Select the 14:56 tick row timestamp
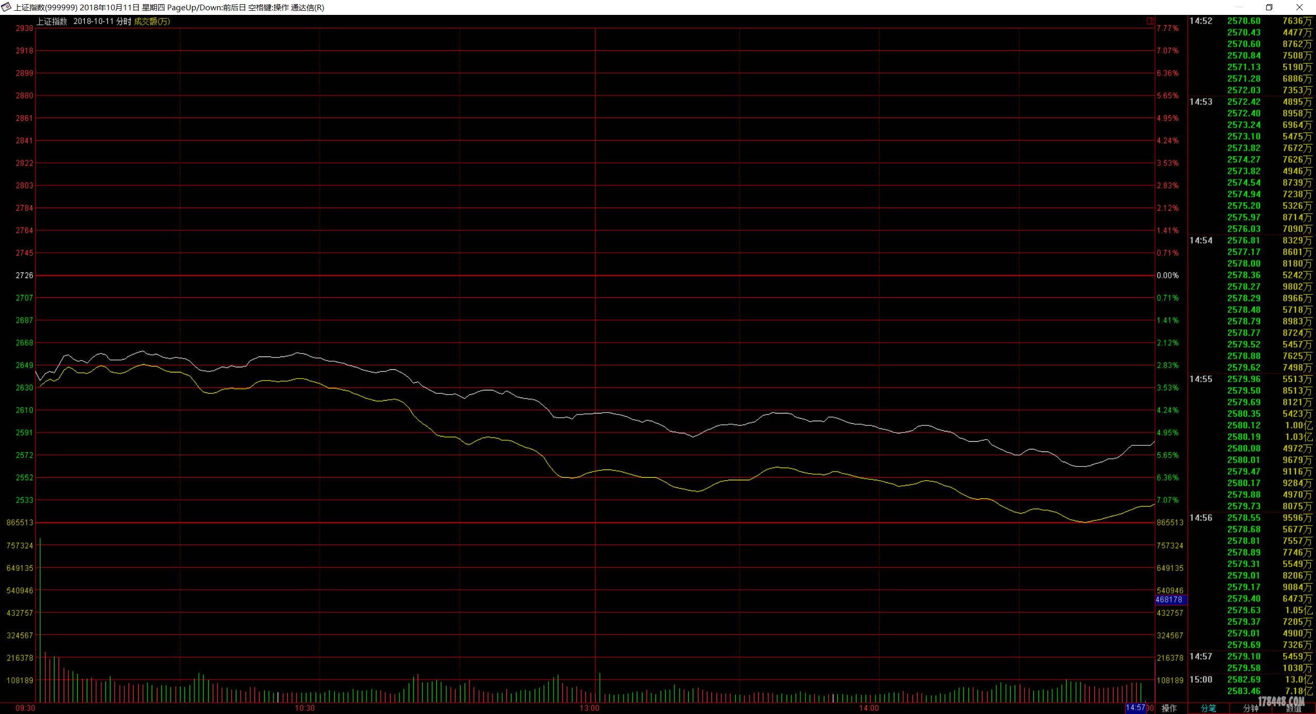 pyautogui.click(x=1201, y=518)
